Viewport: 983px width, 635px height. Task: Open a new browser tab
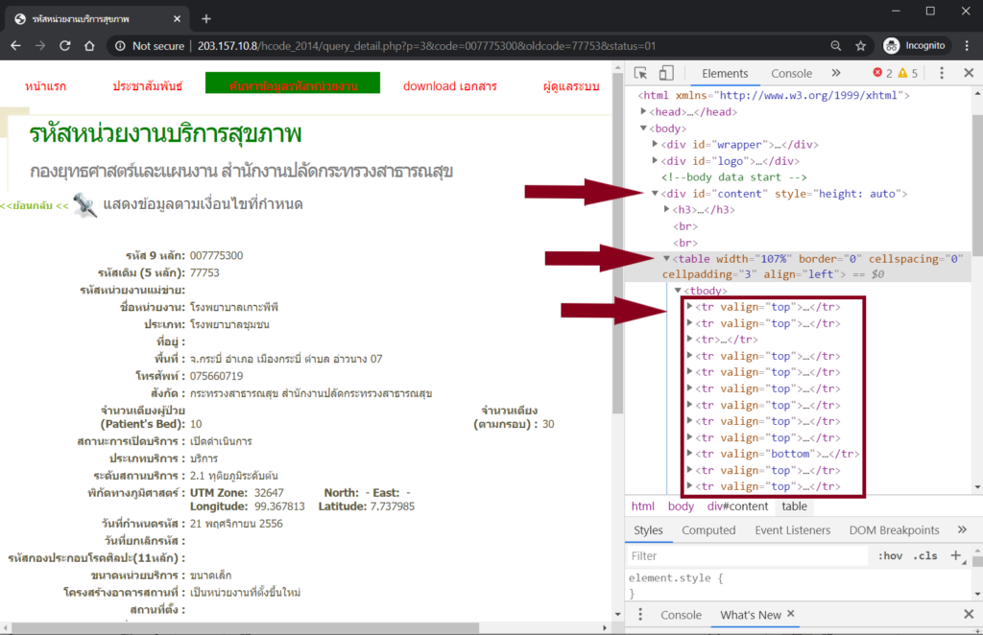[x=206, y=18]
